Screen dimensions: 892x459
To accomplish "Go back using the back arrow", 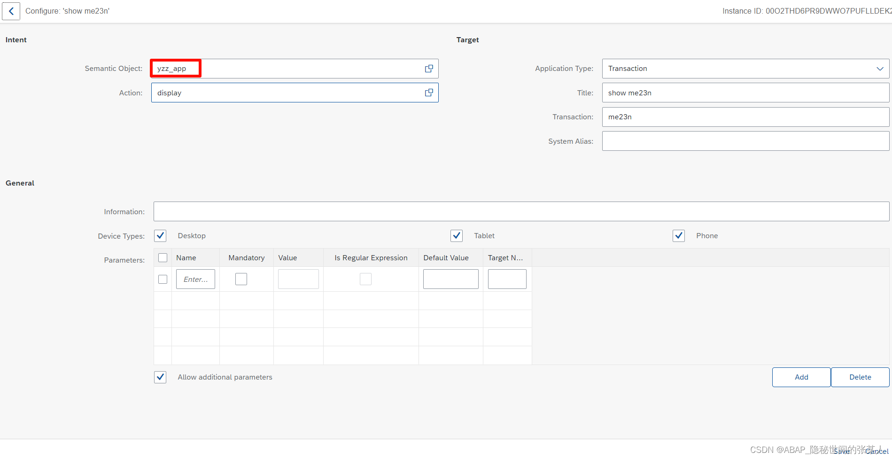I will tap(11, 11).
